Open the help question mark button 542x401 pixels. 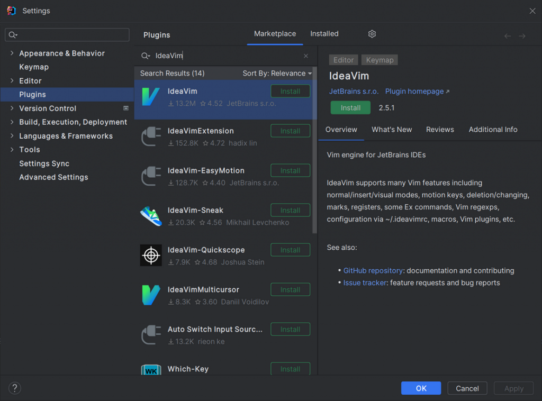coord(14,388)
